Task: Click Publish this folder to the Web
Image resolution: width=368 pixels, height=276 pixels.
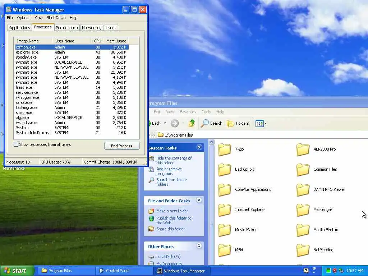Action: point(174,220)
